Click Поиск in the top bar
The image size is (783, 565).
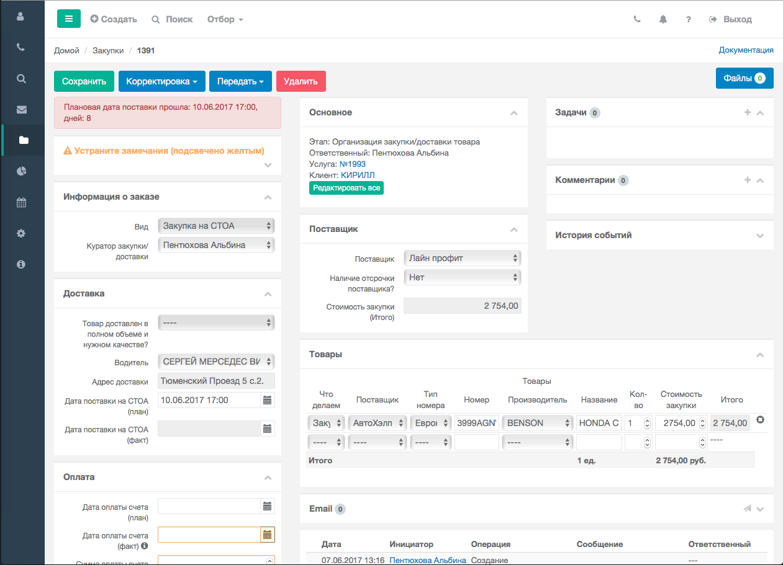click(x=173, y=19)
